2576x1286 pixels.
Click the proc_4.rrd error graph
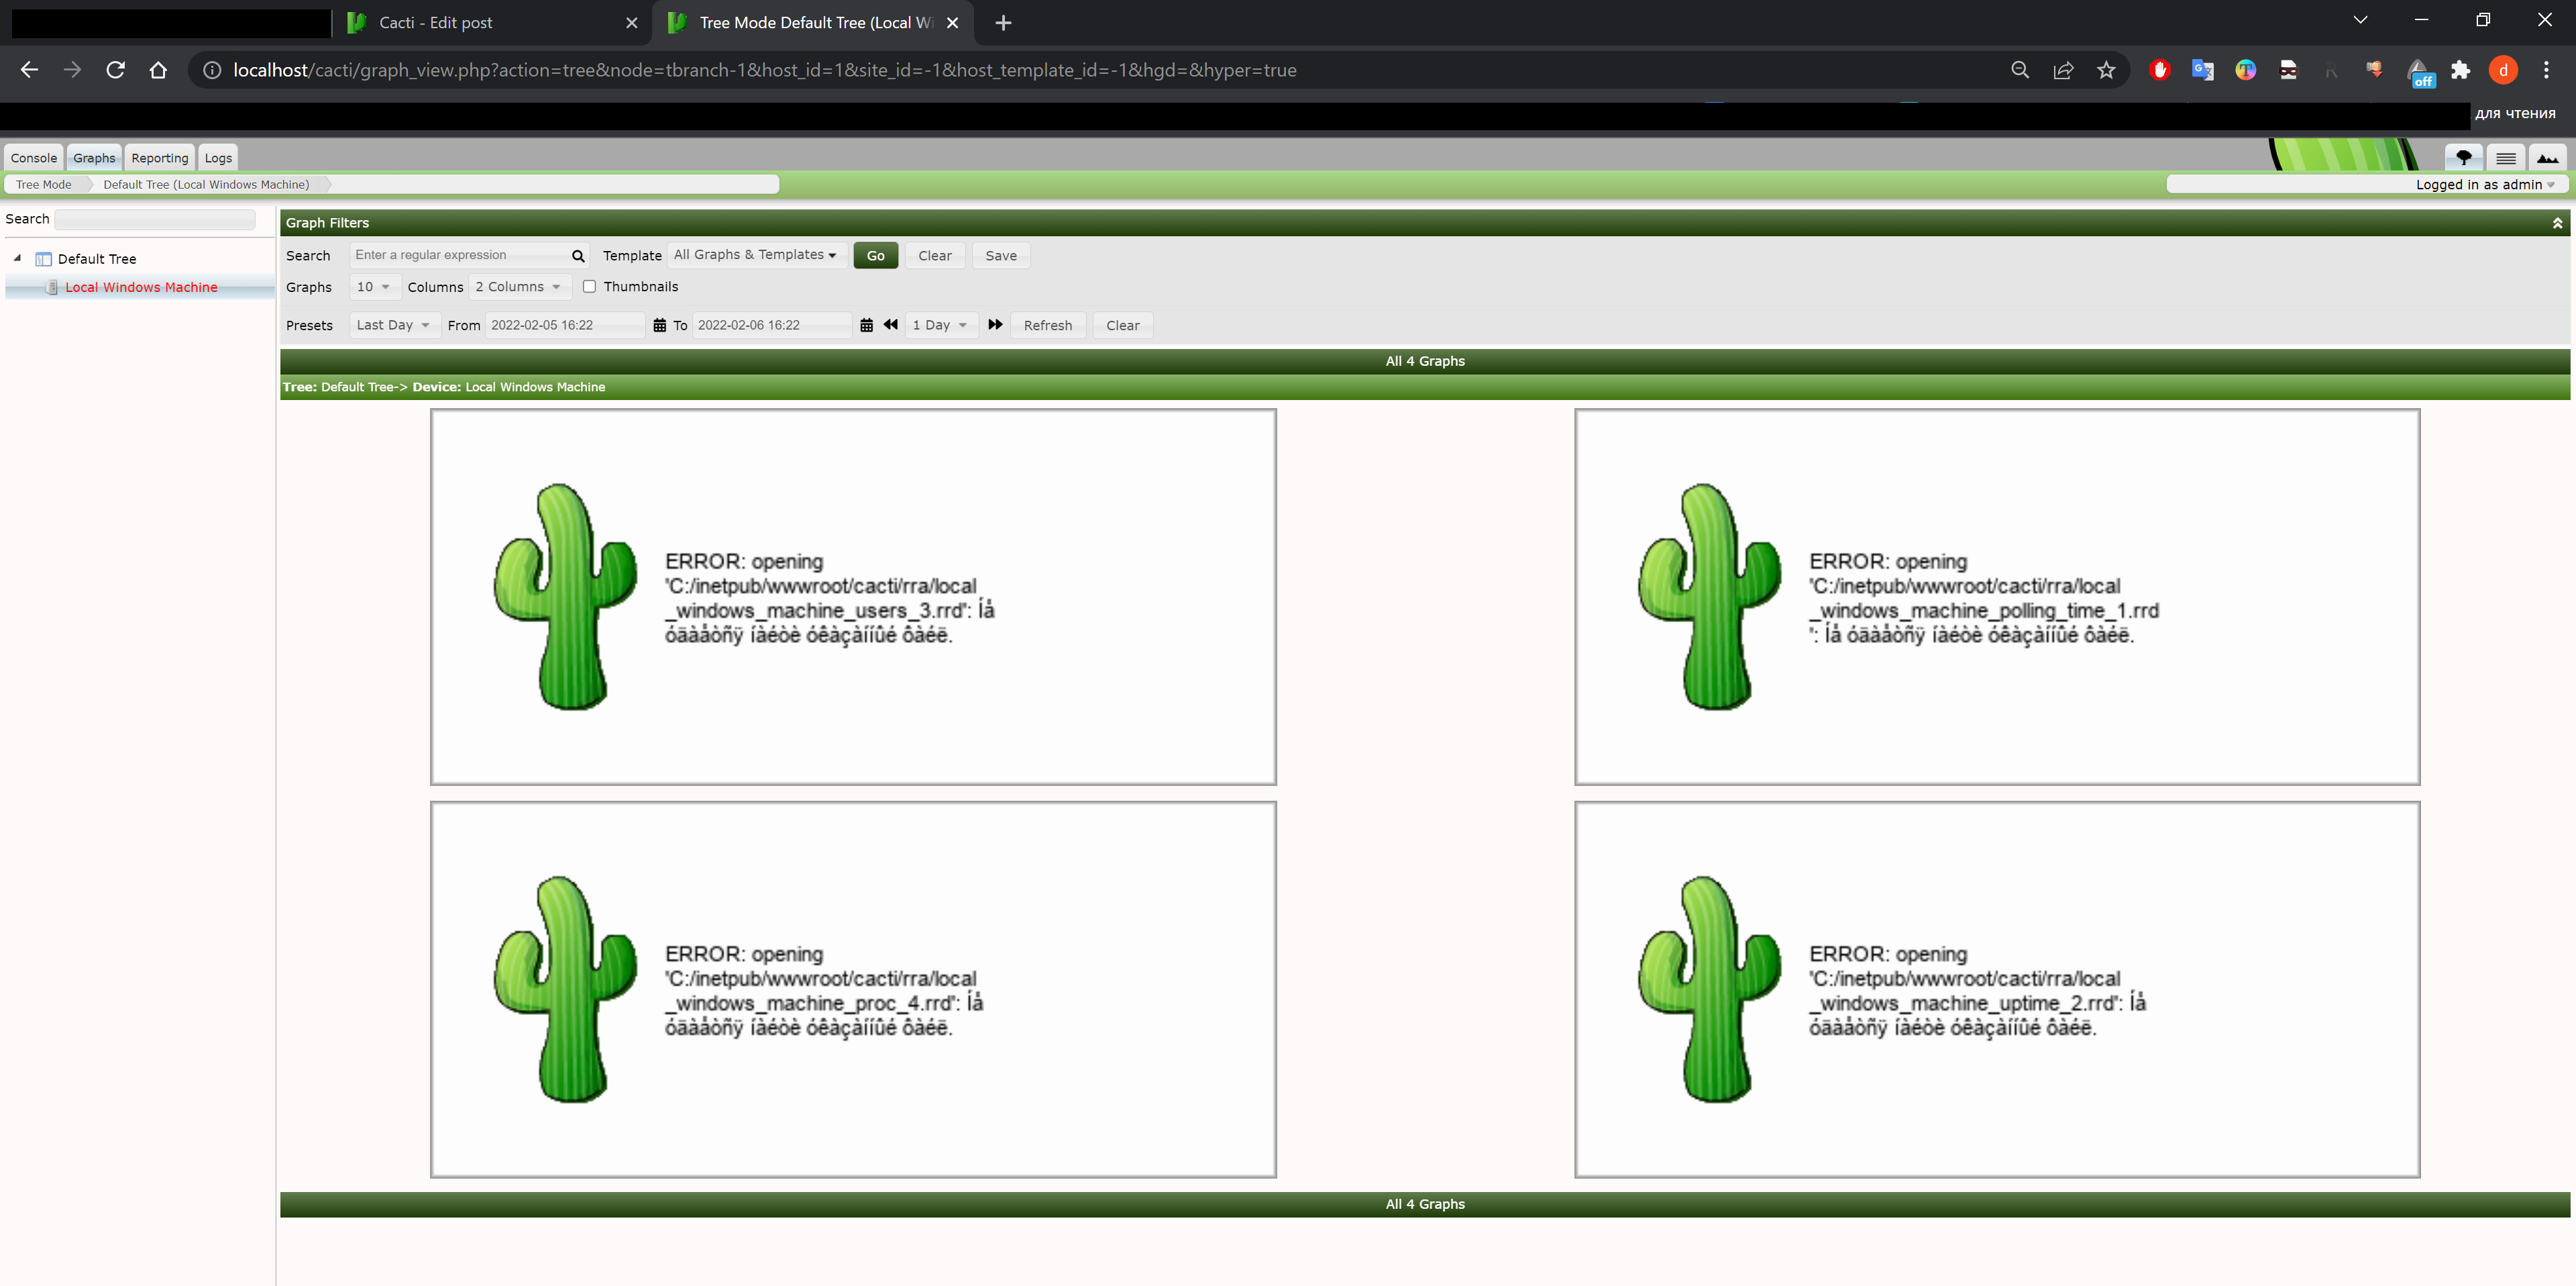[x=853, y=990]
